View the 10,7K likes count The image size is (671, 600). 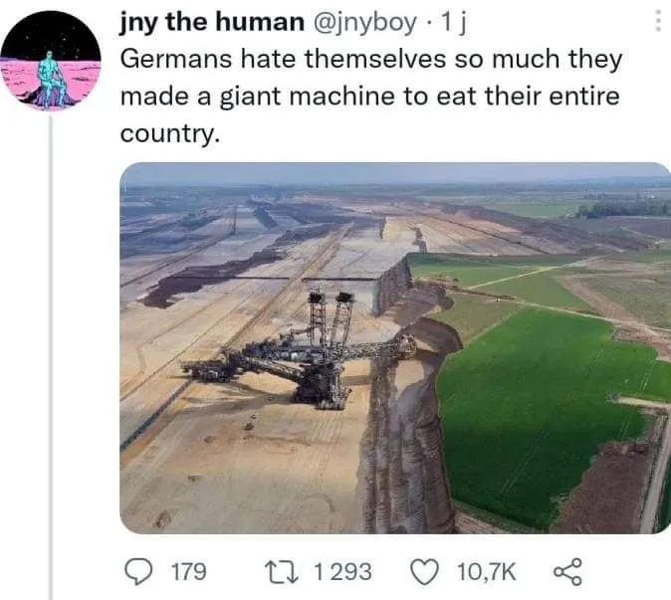click(487, 572)
